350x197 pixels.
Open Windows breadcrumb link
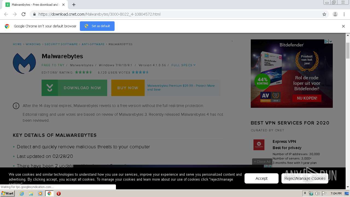pyautogui.click(x=33, y=44)
